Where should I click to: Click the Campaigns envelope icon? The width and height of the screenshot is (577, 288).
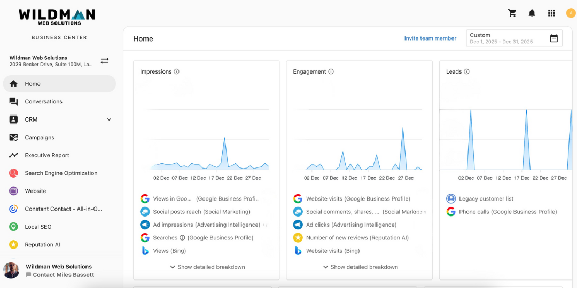point(13,138)
